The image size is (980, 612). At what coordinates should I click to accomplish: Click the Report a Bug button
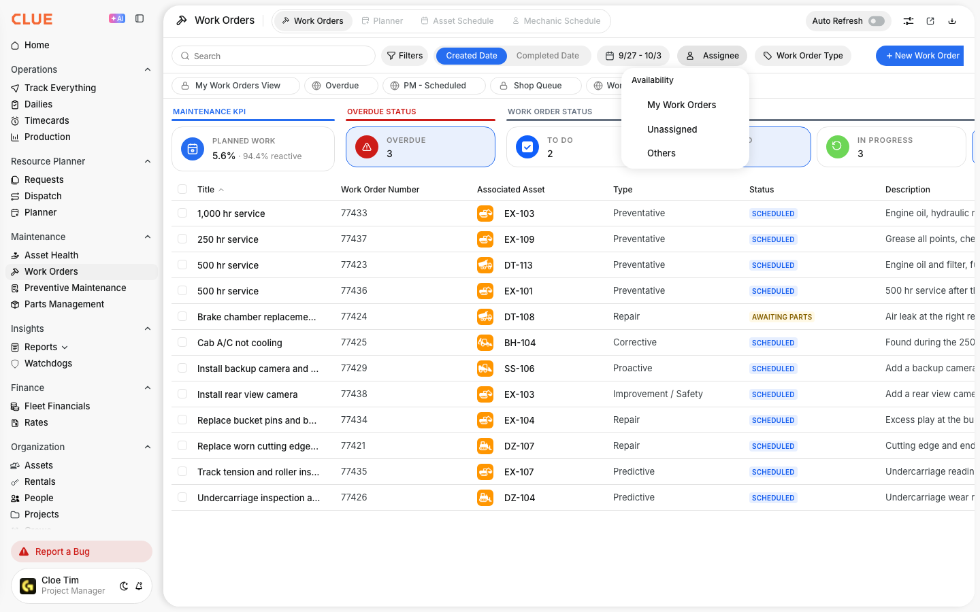pyautogui.click(x=82, y=551)
